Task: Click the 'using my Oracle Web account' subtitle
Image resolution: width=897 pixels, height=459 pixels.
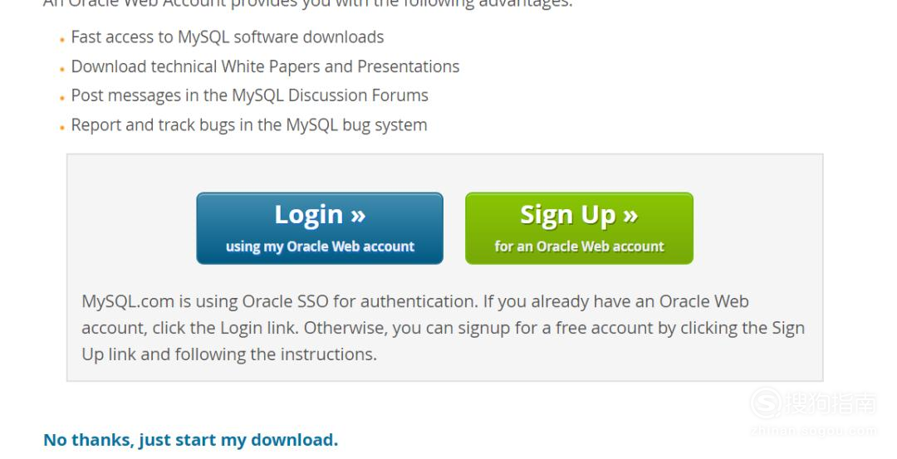Action: click(x=320, y=247)
